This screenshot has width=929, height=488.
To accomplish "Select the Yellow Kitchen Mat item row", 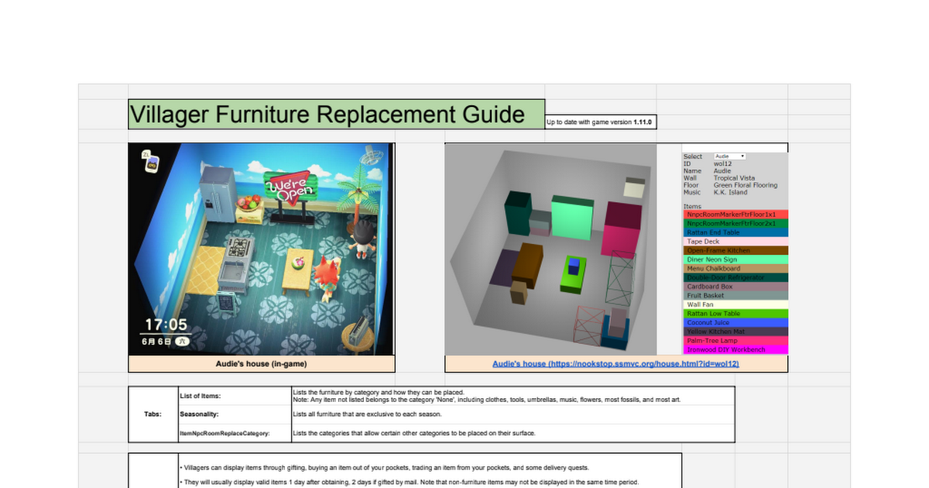I will click(735, 332).
